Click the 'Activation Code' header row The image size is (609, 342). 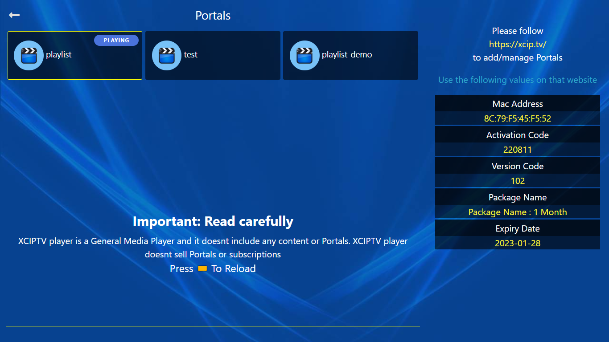517,135
